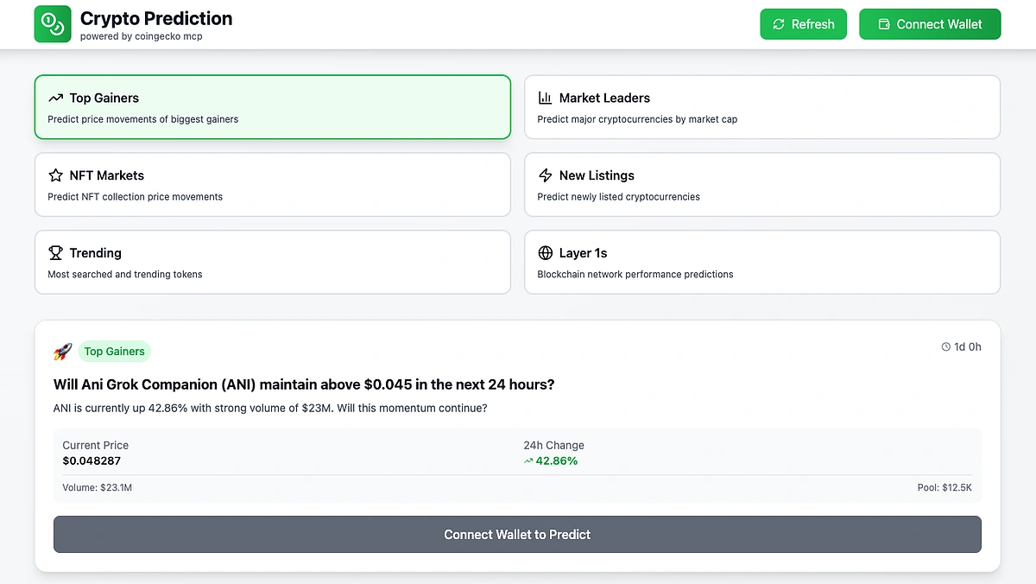1036x584 pixels.
Task: Choose the New Listings category
Action: 761,185
